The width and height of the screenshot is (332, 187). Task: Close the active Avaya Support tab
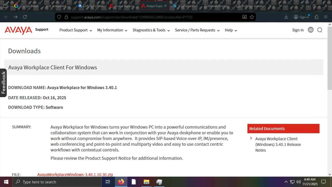[x=165, y=6]
